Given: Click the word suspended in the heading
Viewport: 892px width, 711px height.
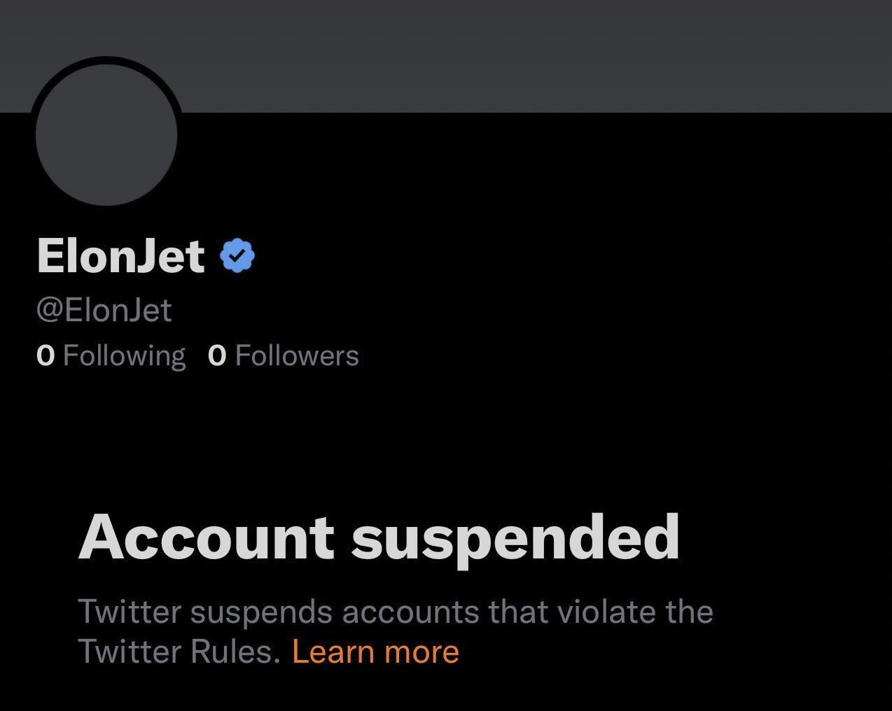Looking at the screenshot, I should pyautogui.click(x=515, y=537).
